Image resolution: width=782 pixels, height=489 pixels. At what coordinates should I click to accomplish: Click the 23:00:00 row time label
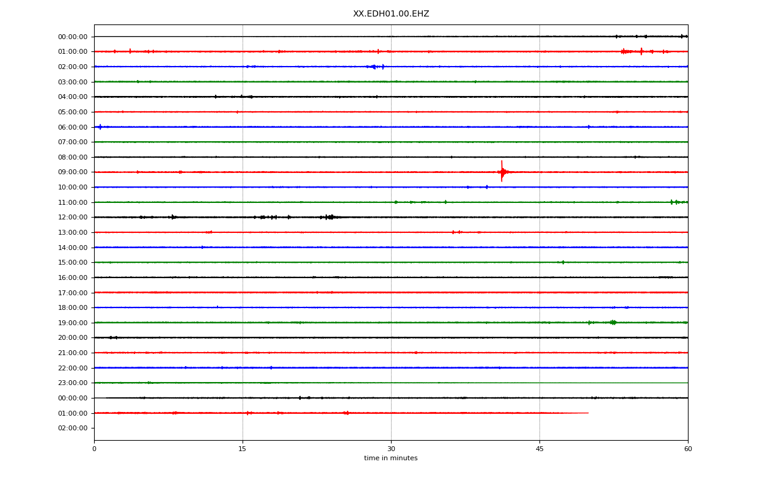pyautogui.click(x=73, y=383)
